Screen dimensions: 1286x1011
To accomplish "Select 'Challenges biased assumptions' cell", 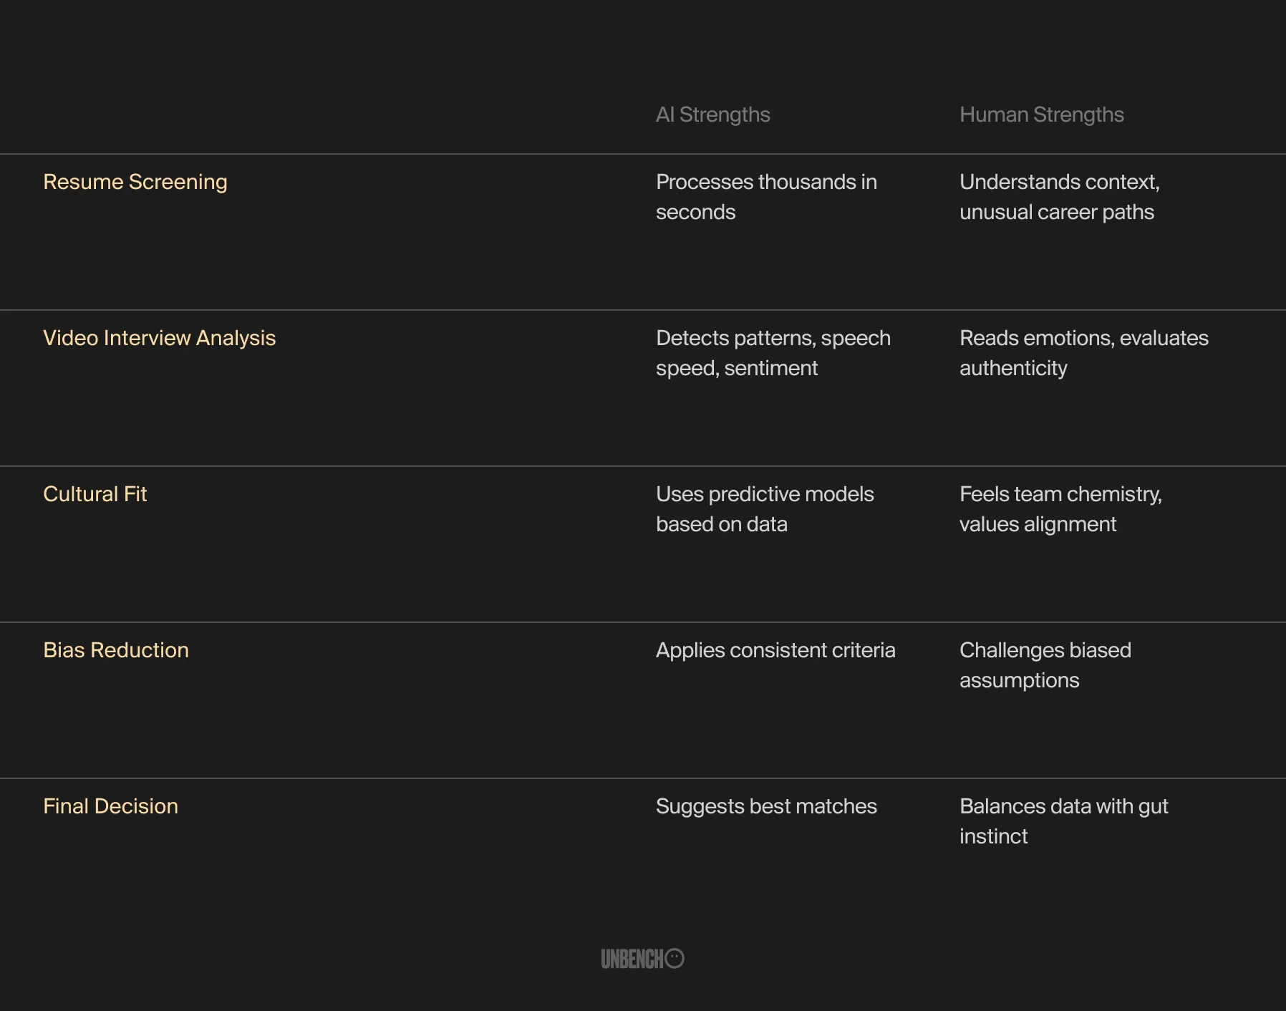I will (x=1045, y=665).
